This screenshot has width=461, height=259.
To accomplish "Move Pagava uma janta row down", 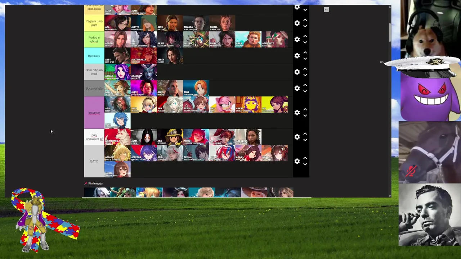I will 305,26.
